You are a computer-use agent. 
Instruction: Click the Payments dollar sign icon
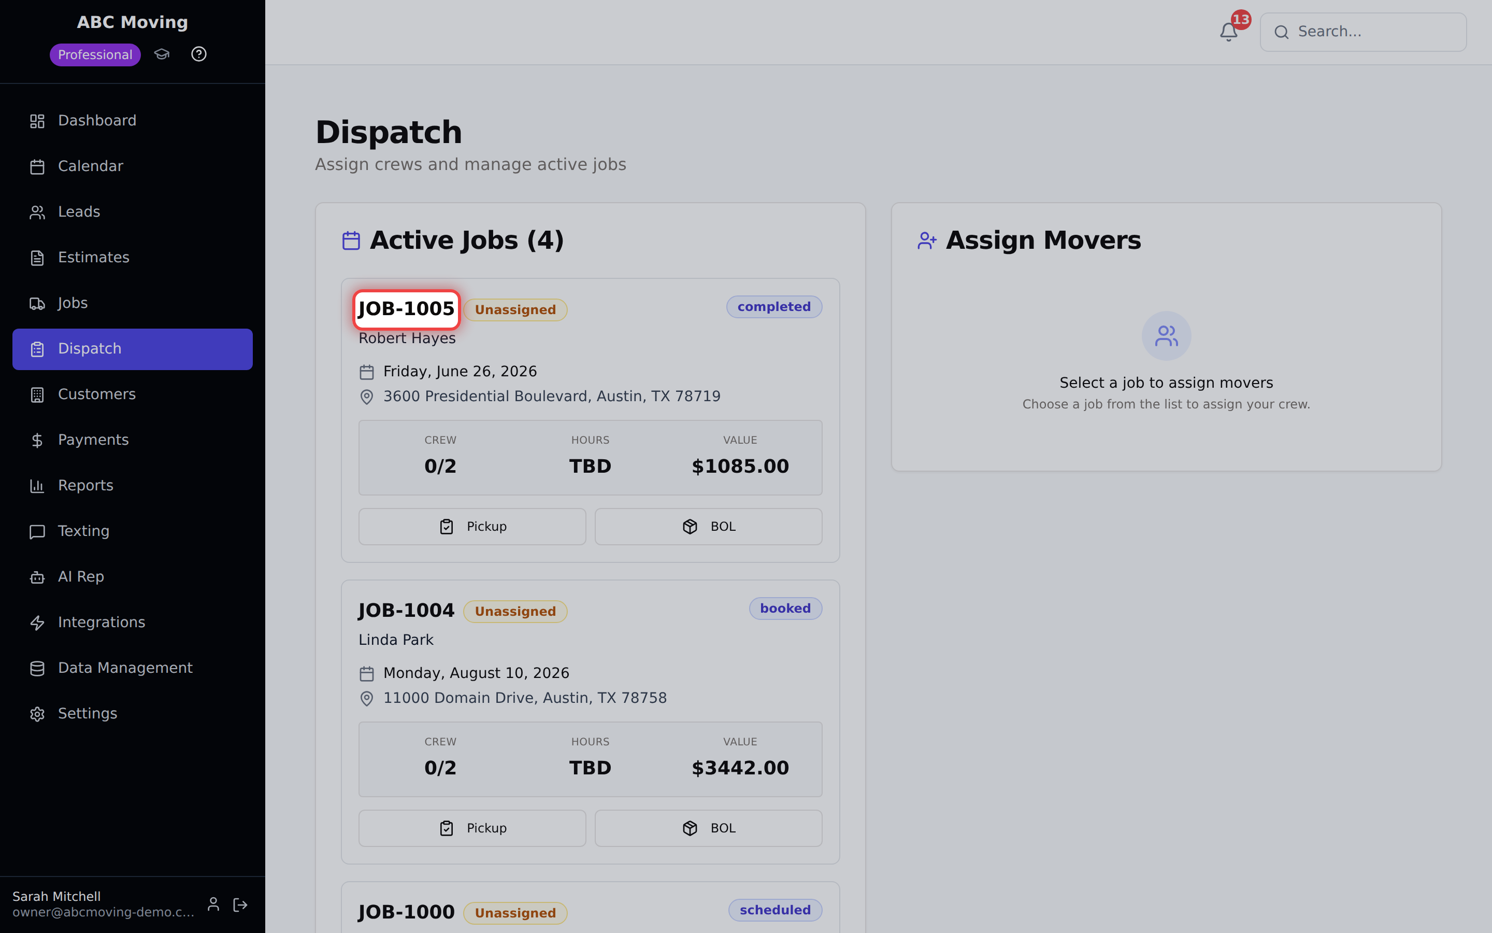(37, 441)
